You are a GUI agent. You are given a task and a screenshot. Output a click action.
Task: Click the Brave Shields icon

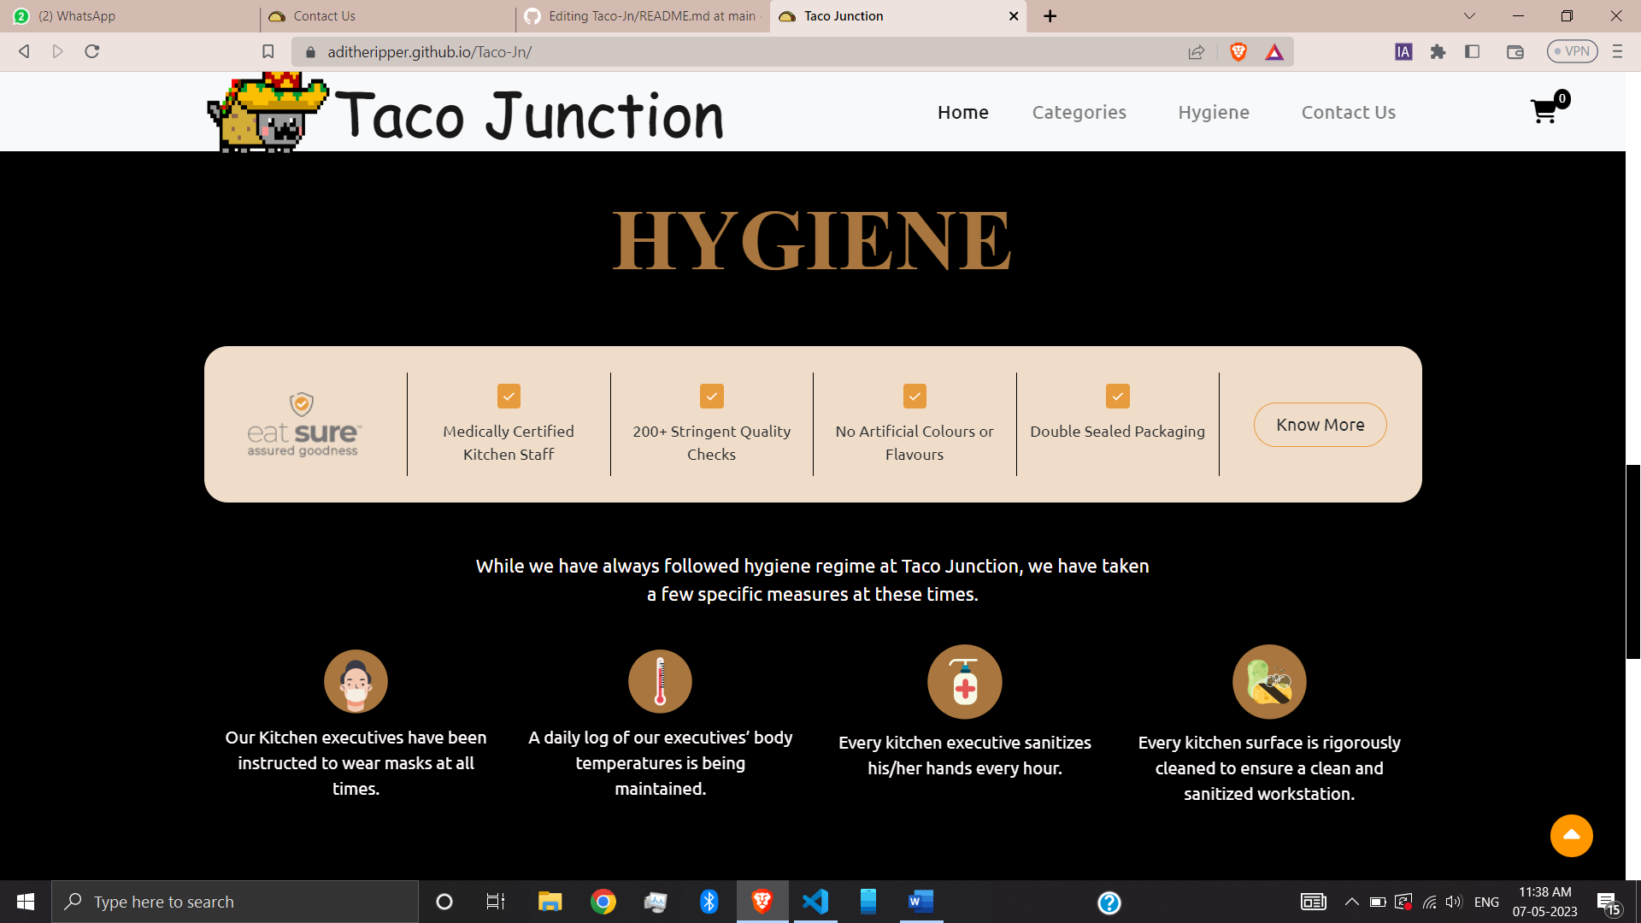click(x=1237, y=51)
